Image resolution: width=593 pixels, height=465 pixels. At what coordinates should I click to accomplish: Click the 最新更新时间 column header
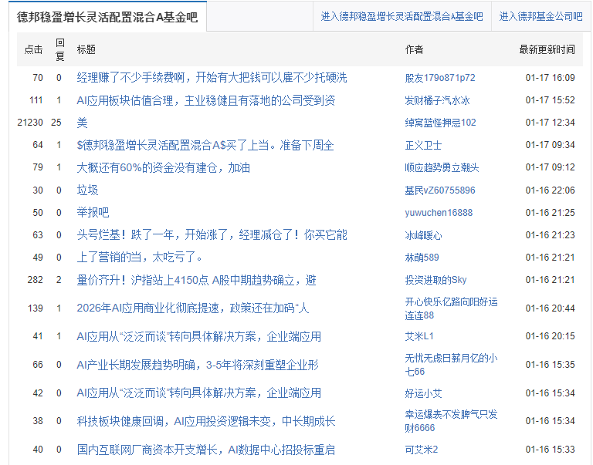pyautogui.click(x=547, y=49)
